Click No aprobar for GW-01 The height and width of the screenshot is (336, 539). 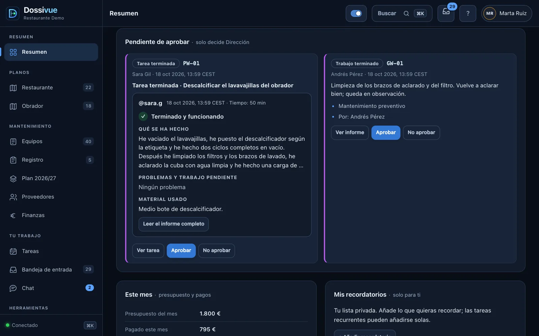pyautogui.click(x=421, y=133)
